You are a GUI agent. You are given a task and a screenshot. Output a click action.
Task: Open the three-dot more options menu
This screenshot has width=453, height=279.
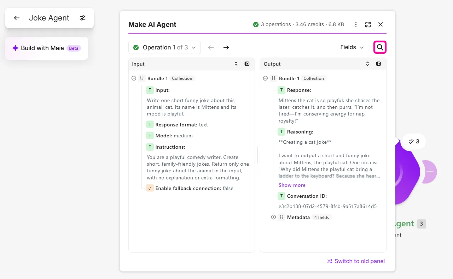pyautogui.click(x=356, y=24)
